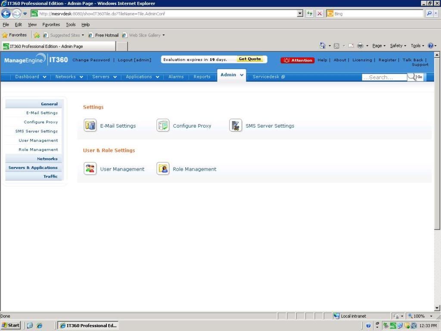This screenshot has width=441, height=331.
Task: Open the address bar history dropdown
Action: point(300,13)
